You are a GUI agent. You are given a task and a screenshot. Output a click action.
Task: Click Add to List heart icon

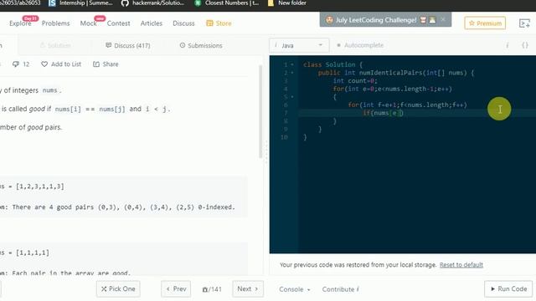coord(61,64)
